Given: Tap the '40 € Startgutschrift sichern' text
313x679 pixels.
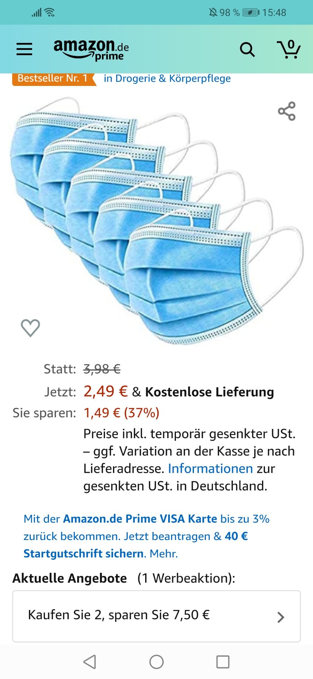Looking at the screenshot, I should [x=136, y=545].
